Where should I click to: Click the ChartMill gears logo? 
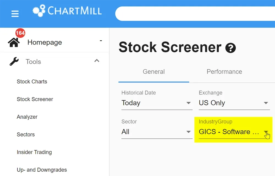click(39, 11)
